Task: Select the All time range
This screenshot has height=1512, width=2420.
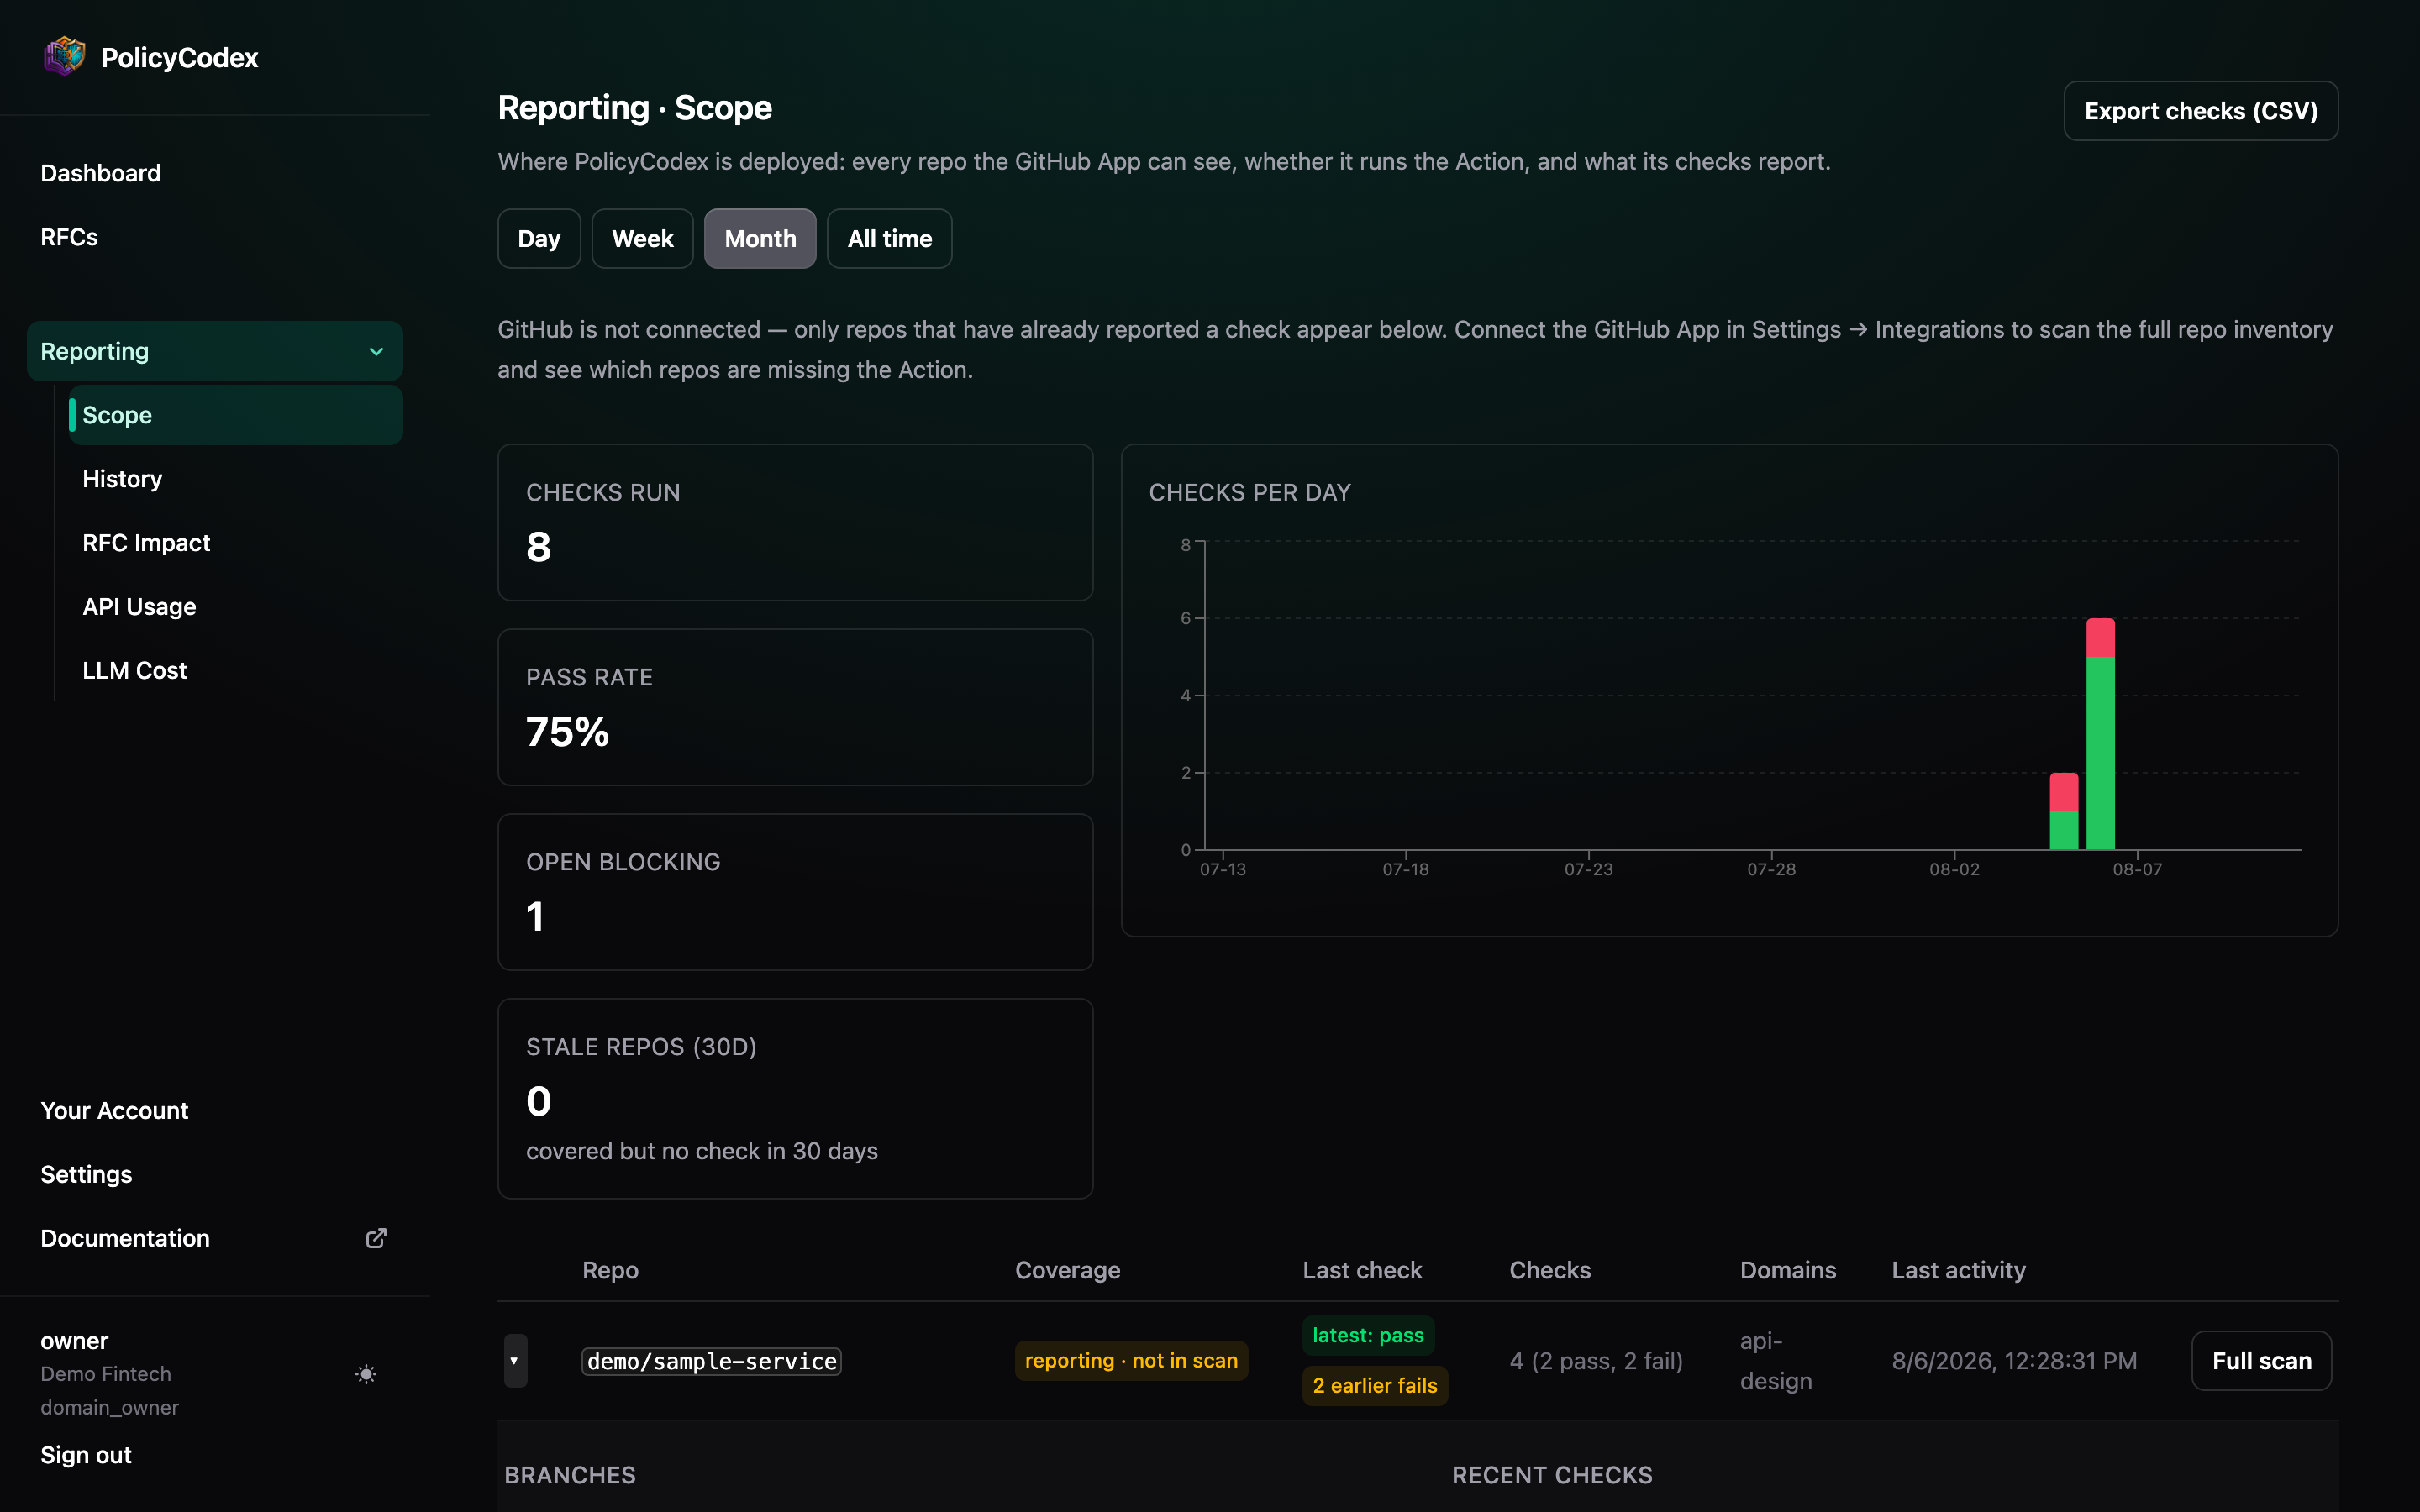Action: pos(889,239)
